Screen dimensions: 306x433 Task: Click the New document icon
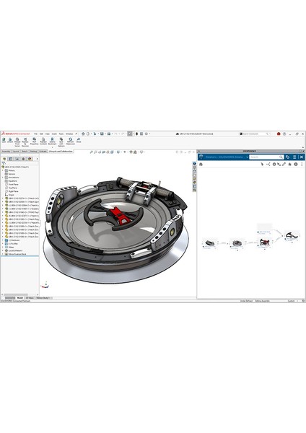click(88, 134)
